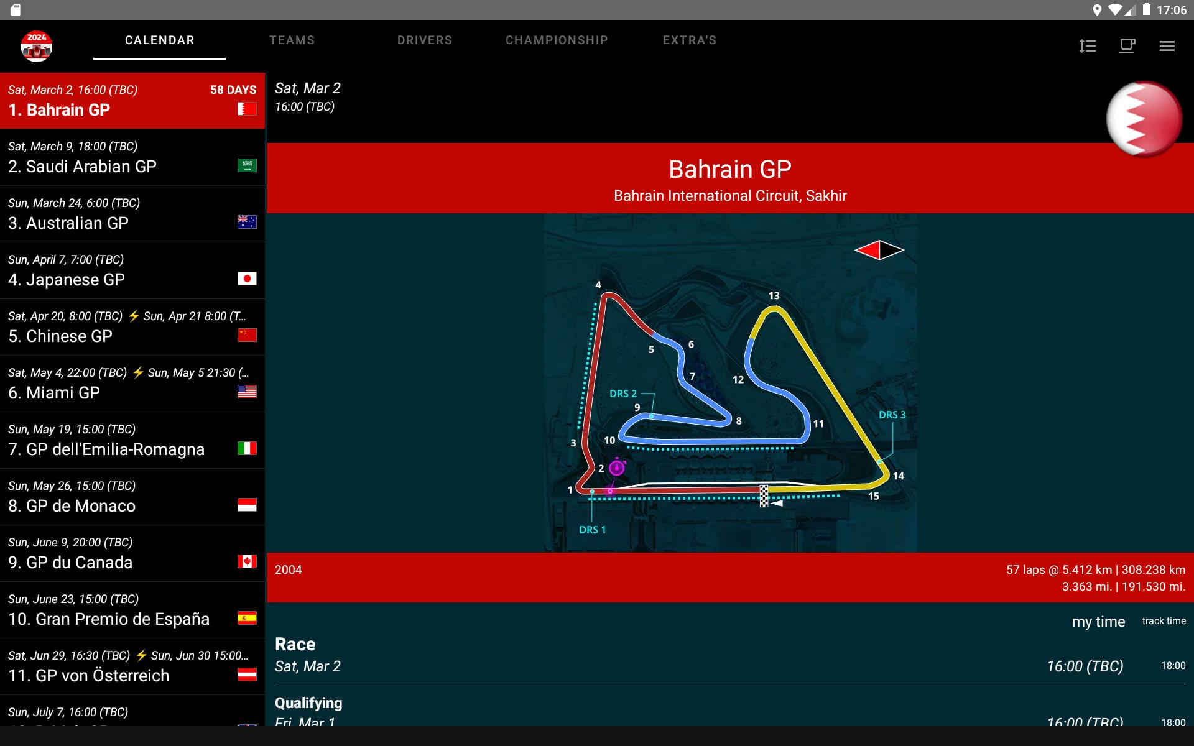Tap the coffee cup icon
This screenshot has height=746, width=1194.
click(1127, 46)
